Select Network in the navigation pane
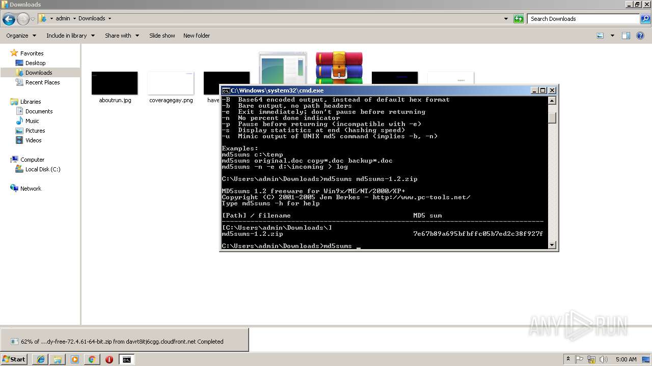This screenshot has width=652, height=366. point(26,189)
